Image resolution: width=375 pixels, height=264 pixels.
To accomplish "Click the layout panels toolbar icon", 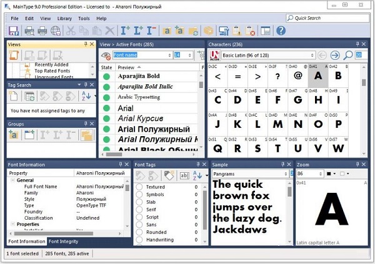I will (x=266, y=31).
